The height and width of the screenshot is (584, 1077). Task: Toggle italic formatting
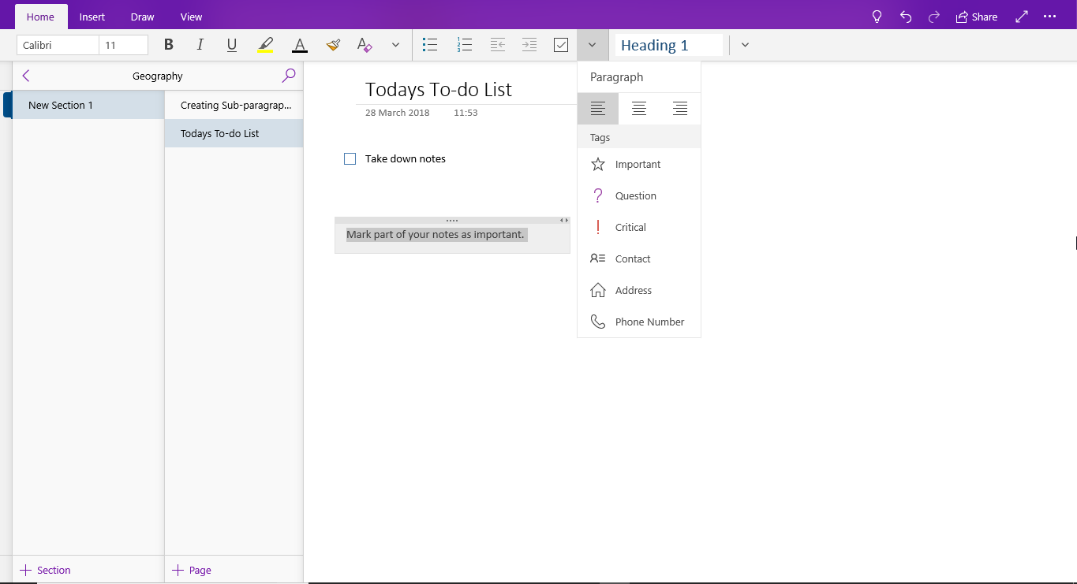tap(200, 45)
